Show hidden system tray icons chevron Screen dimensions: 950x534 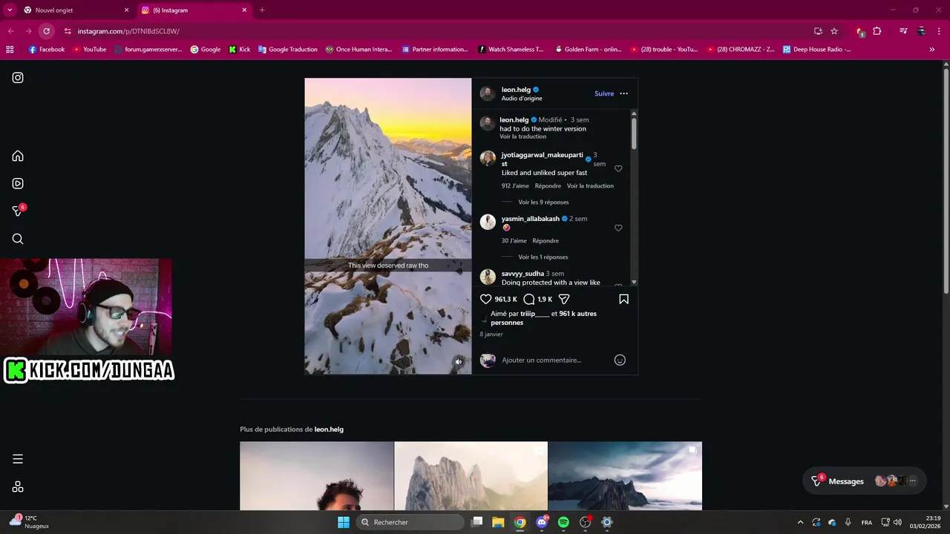(x=800, y=522)
